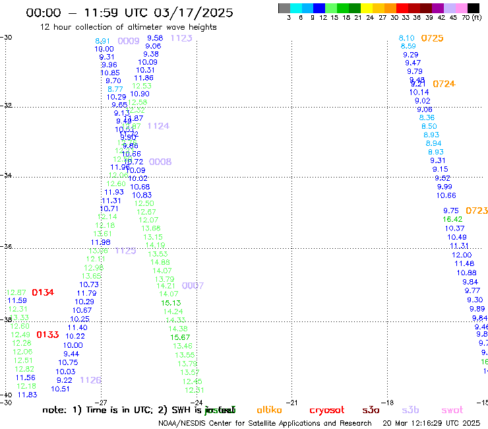
Task: Click the bright red legend swatch
Action: [402, 8]
